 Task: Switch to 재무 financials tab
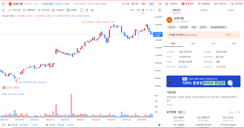[193, 44]
